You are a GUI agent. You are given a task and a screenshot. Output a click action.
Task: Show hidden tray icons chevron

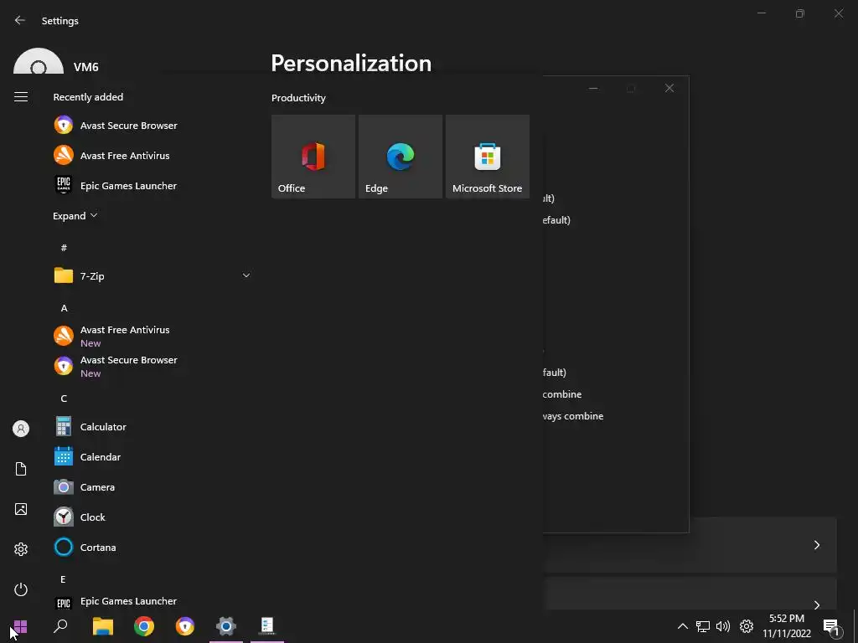[682, 626]
